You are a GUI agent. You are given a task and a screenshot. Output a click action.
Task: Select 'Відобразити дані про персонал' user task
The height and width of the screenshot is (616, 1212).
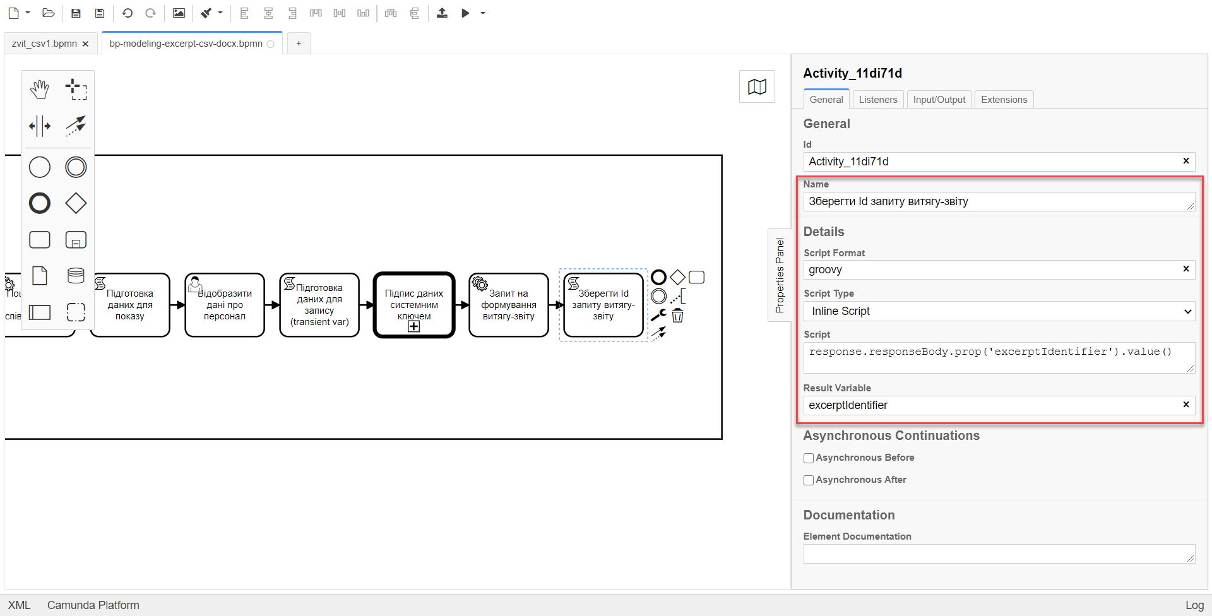click(x=225, y=305)
